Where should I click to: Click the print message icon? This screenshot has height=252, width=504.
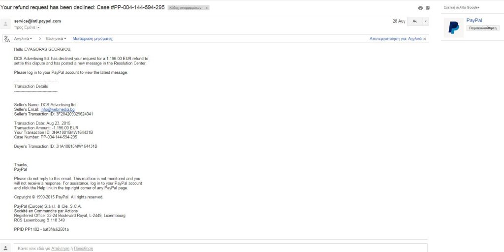point(420,8)
